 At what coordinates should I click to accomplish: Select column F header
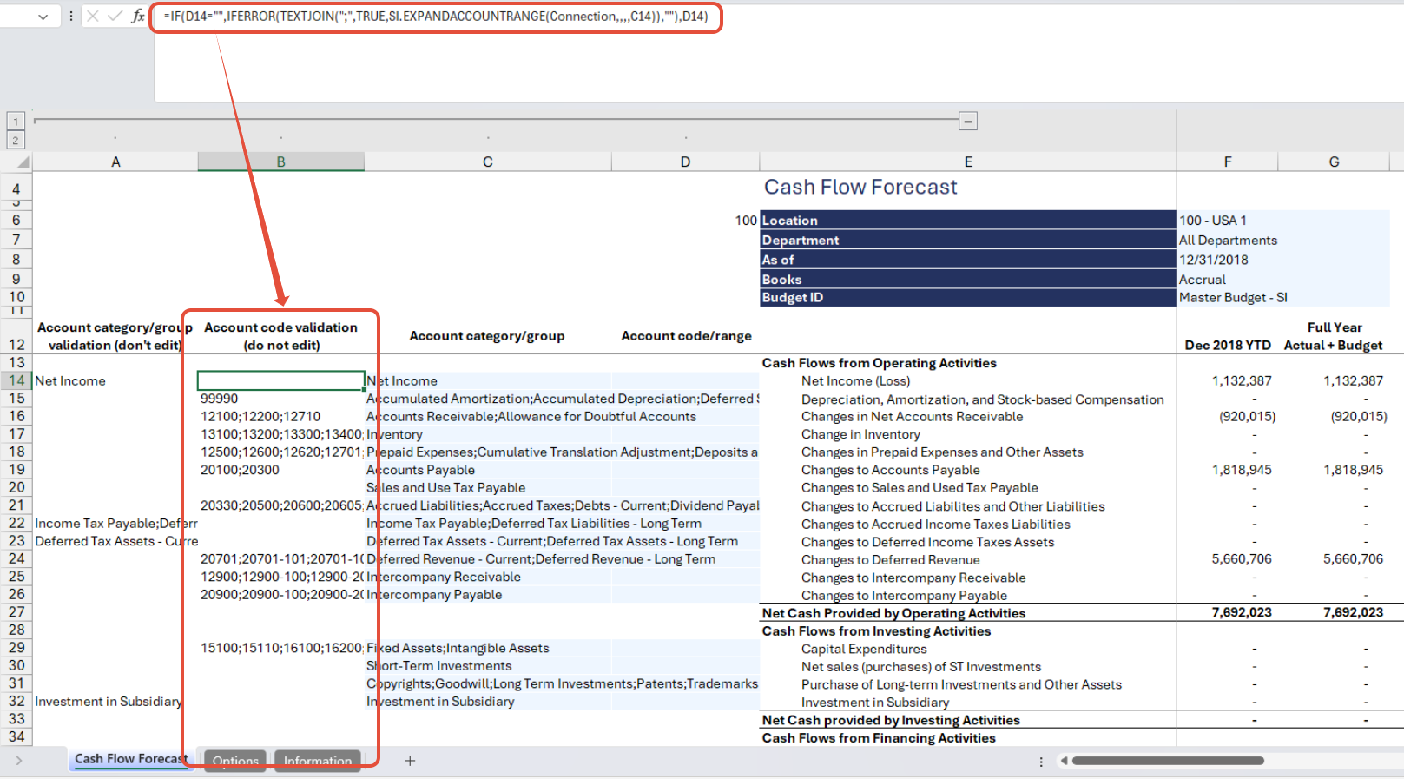coord(1228,162)
